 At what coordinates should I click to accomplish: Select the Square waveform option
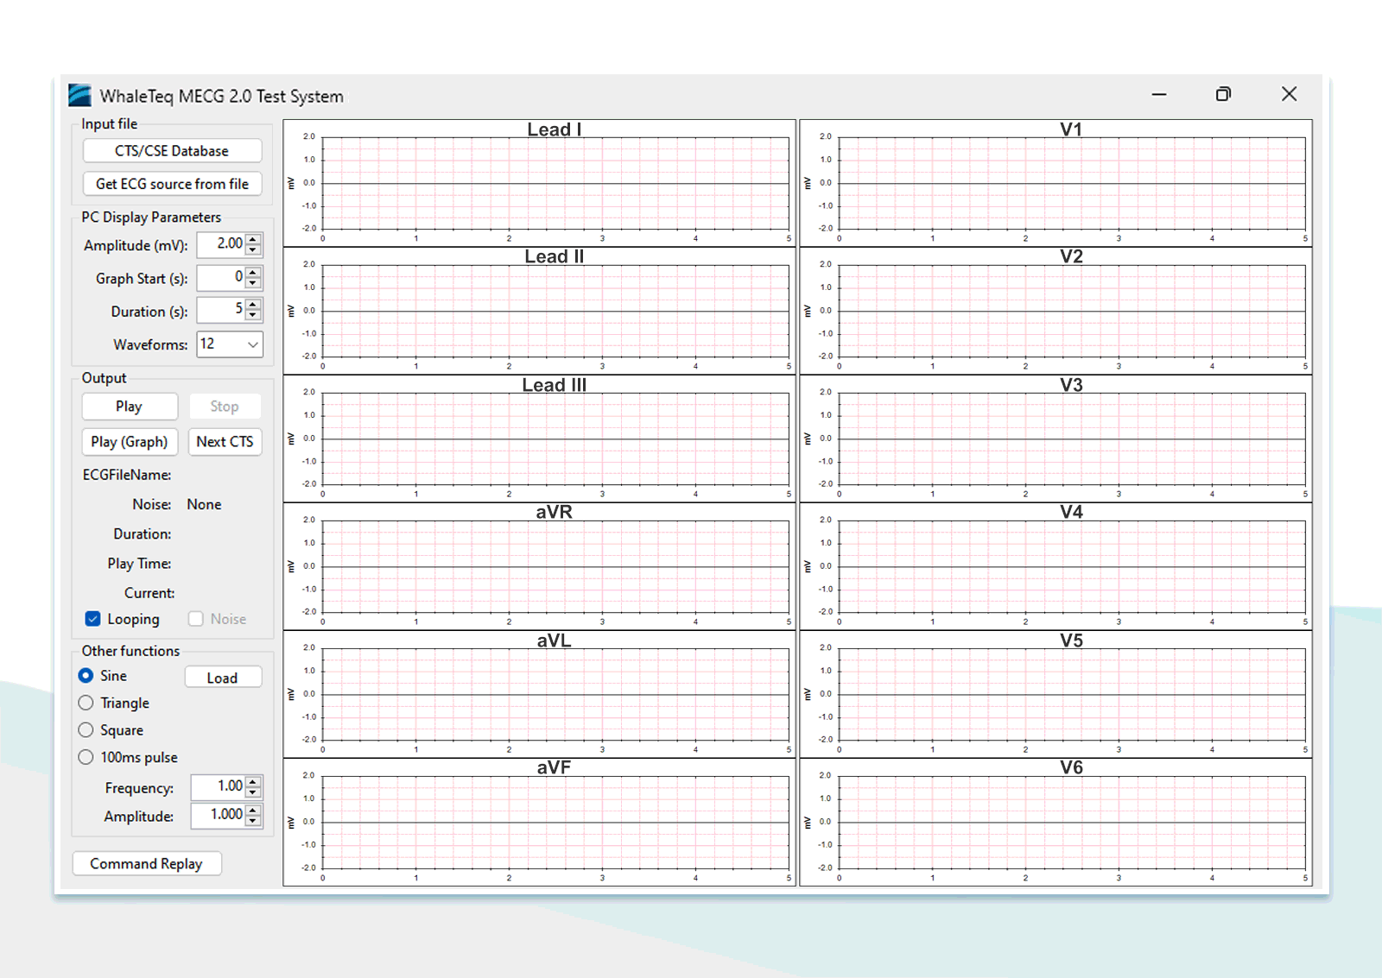tap(86, 730)
